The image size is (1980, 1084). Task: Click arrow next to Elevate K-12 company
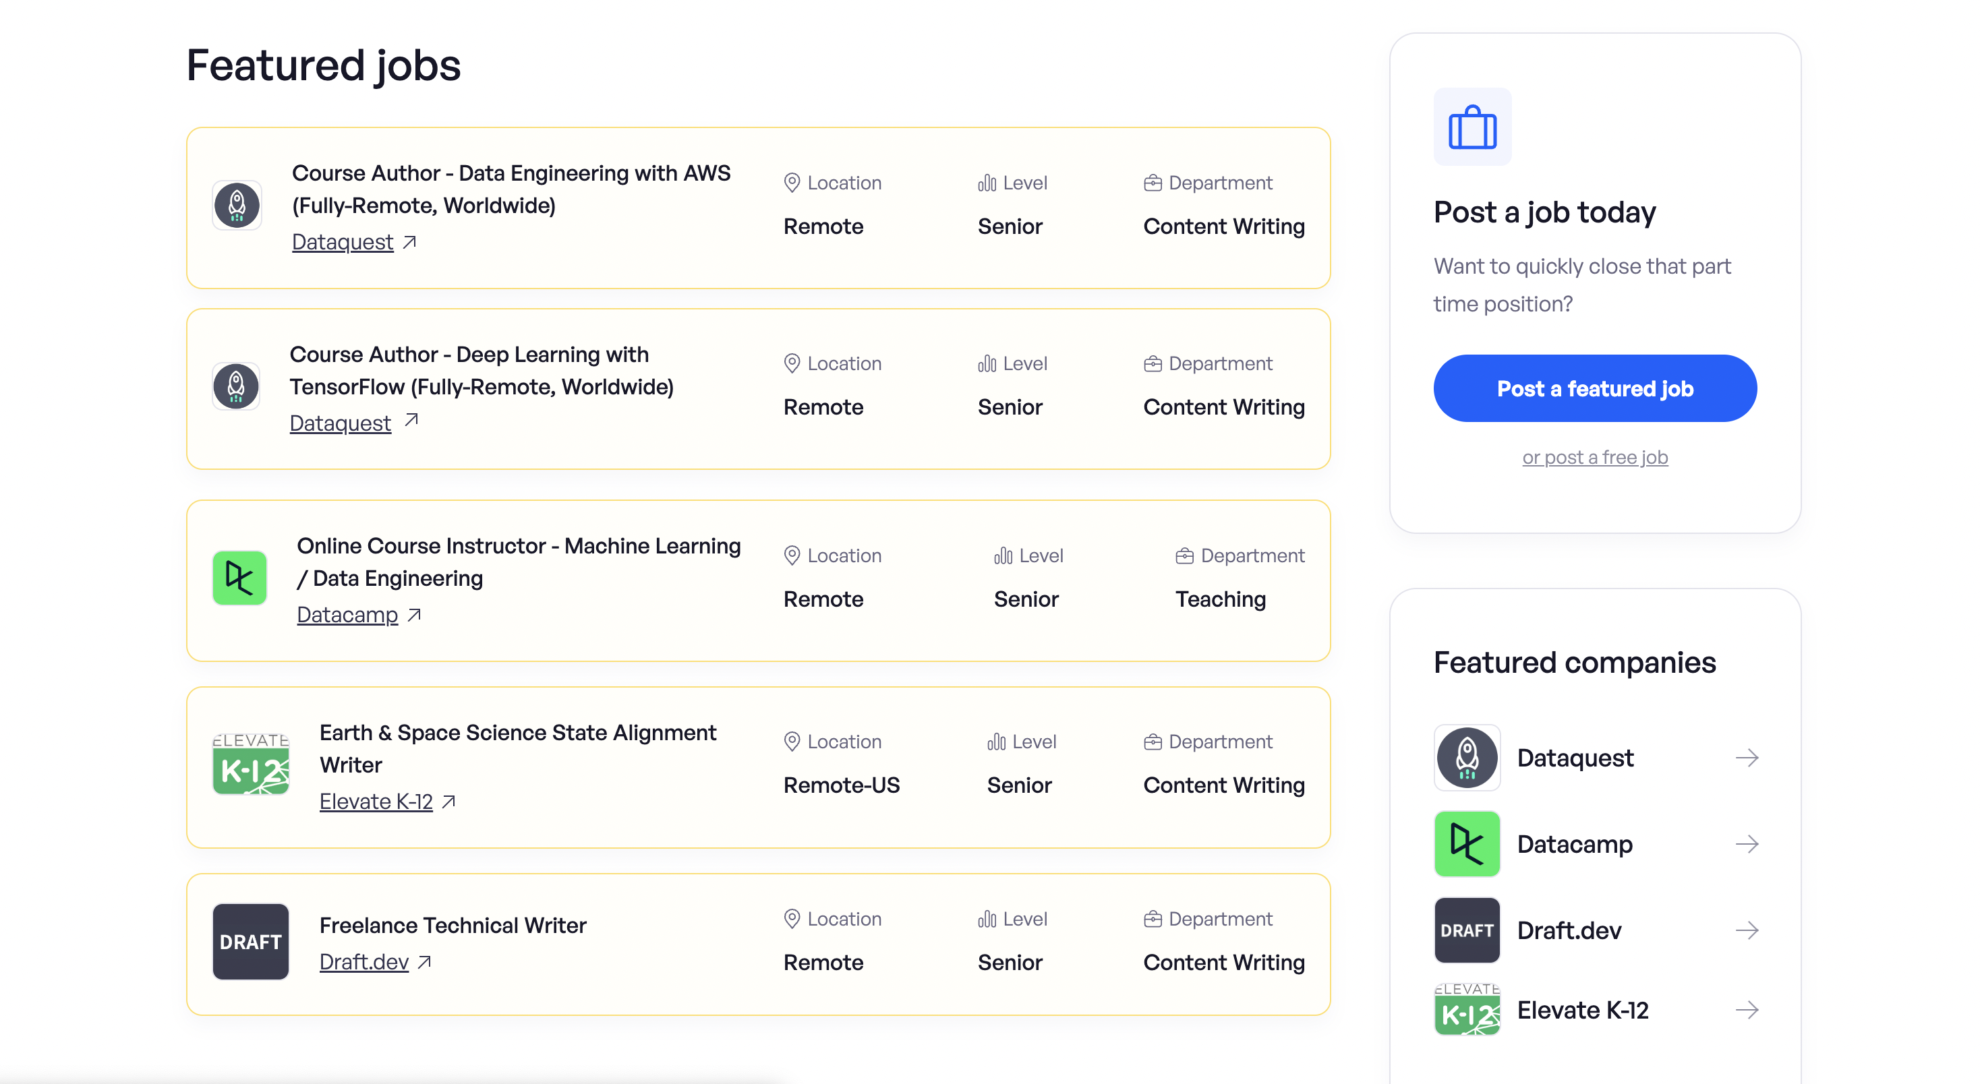click(1747, 1009)
